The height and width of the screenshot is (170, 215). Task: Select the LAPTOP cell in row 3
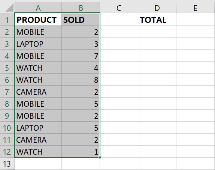[38, 44]
